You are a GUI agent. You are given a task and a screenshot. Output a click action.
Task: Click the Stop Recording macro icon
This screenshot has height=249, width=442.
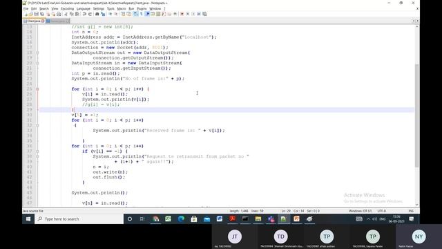click(x=187, y=14)
